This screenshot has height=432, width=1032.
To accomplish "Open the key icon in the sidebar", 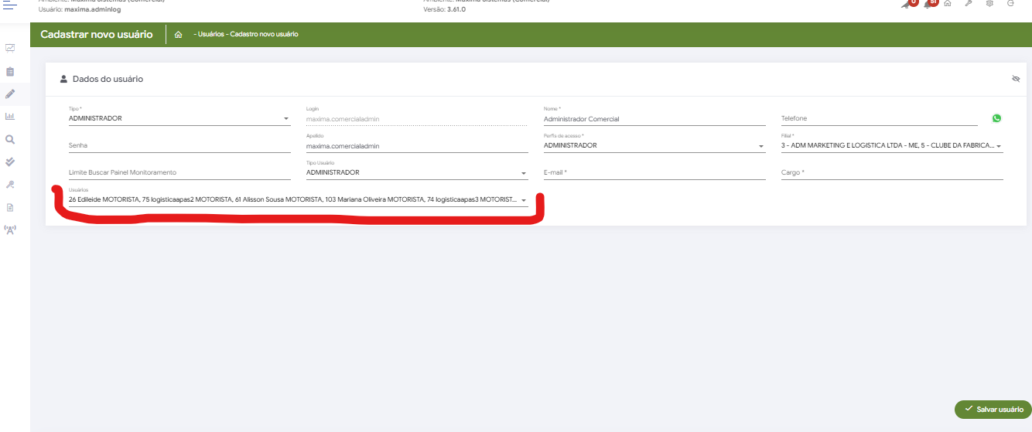I will tap(10, 185).
